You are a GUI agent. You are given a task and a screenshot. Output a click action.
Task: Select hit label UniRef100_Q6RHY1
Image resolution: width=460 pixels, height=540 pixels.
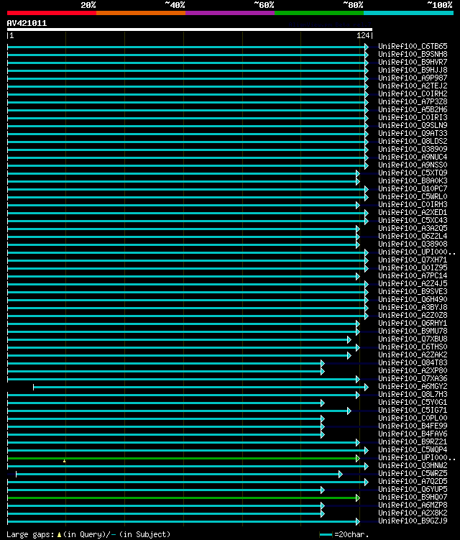(x=413, y=324)
